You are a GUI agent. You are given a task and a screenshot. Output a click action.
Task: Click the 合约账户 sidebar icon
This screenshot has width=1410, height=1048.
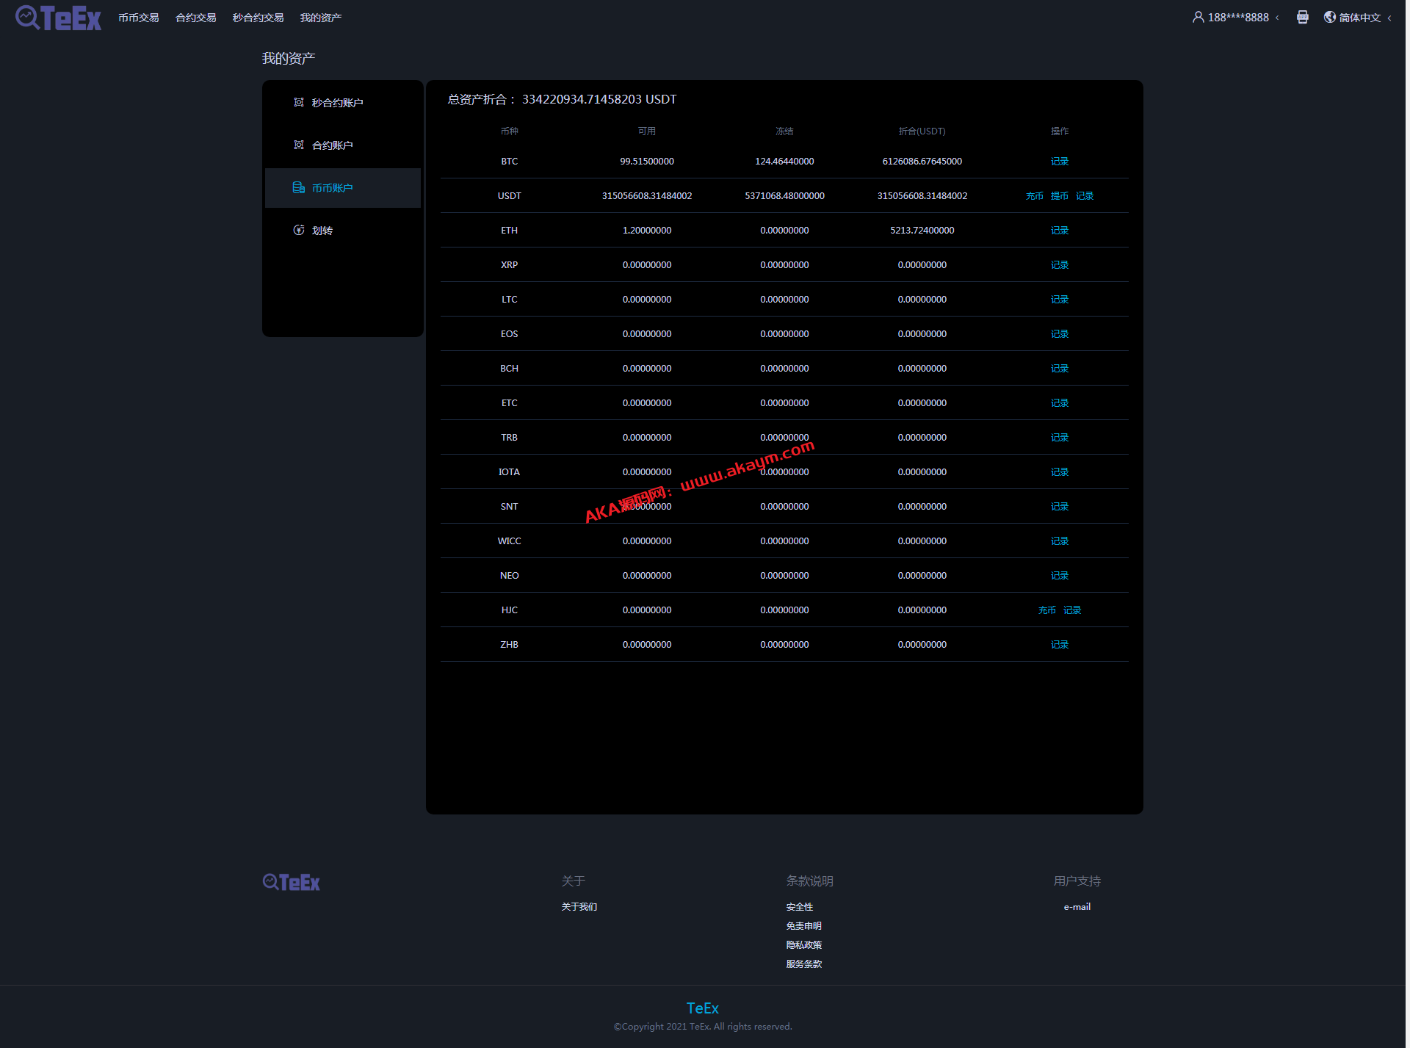click(x=299, y=145)
